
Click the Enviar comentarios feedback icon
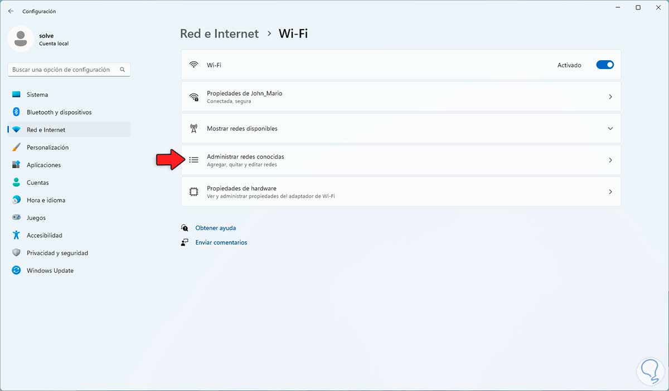(x=185, y=242)
